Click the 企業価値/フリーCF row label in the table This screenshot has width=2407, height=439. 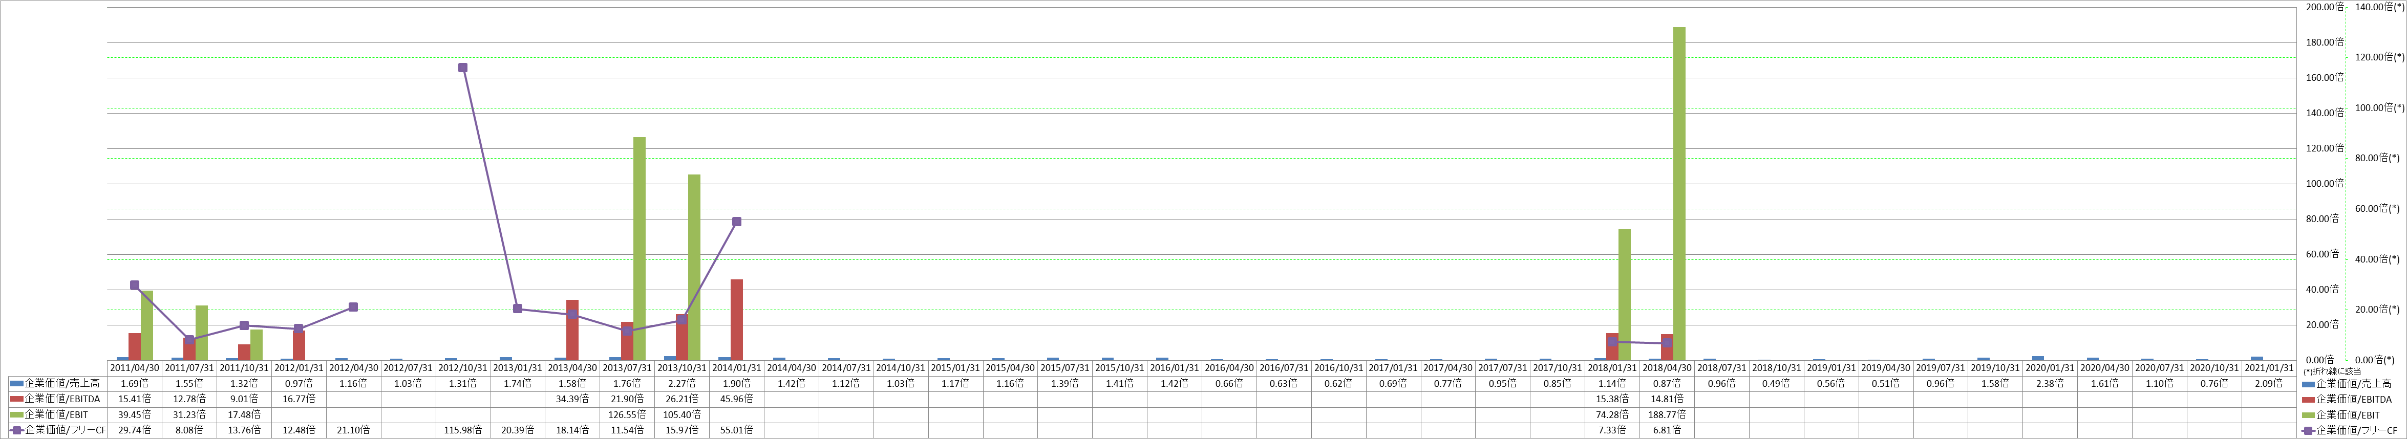(66, 431)
